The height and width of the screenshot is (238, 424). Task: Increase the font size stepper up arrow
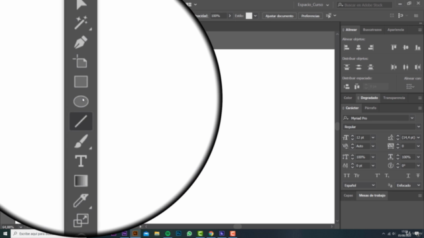352,136
